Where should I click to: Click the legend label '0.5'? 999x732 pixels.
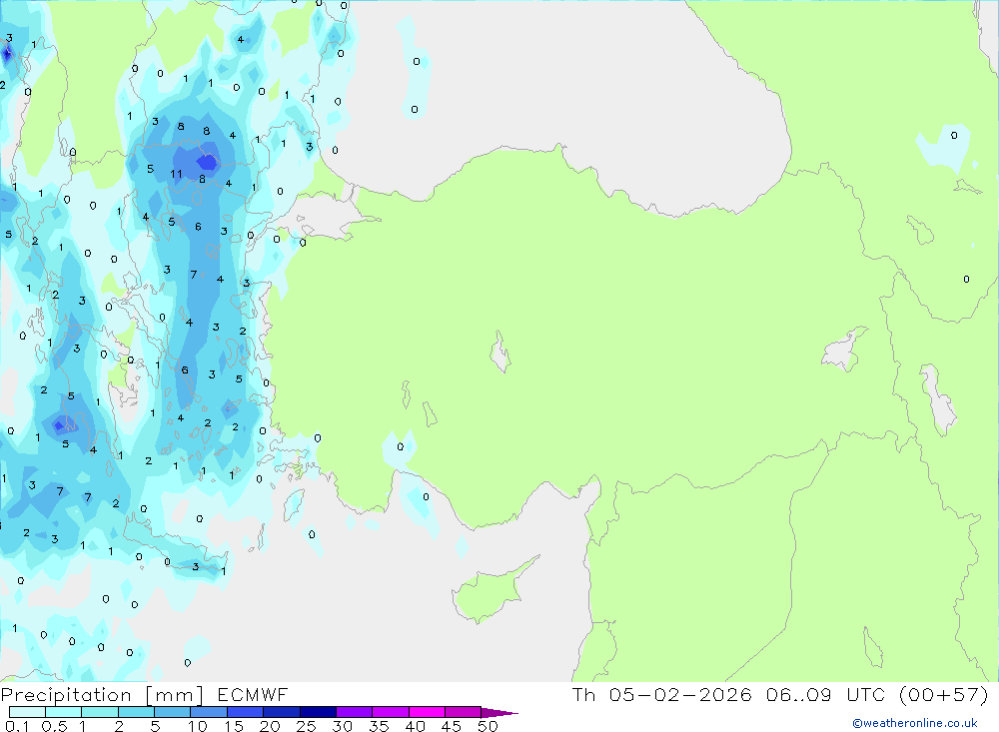[54, 726]
